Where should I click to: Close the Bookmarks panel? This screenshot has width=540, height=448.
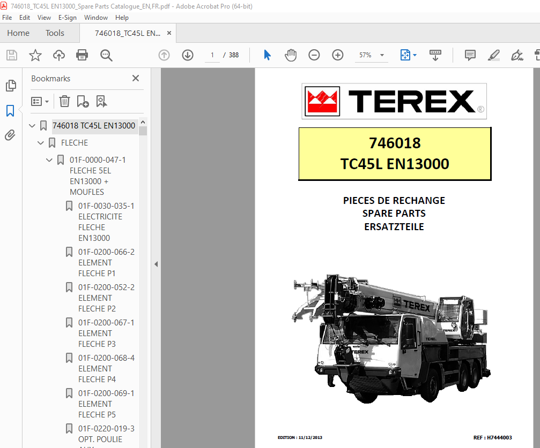(136, 78)
